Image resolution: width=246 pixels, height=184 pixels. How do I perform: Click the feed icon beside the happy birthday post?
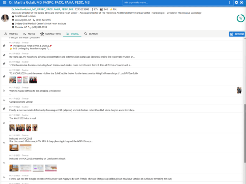click(4, 91)
